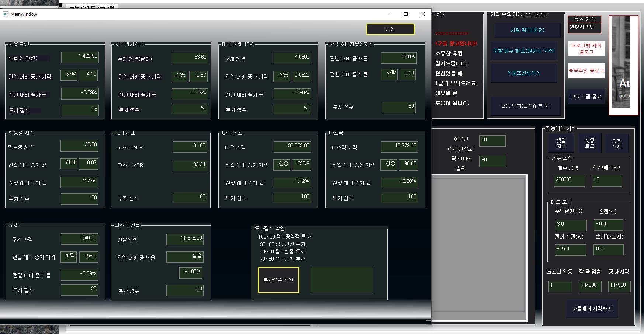Click the 환율 하락 direction box

click(69, 75)
